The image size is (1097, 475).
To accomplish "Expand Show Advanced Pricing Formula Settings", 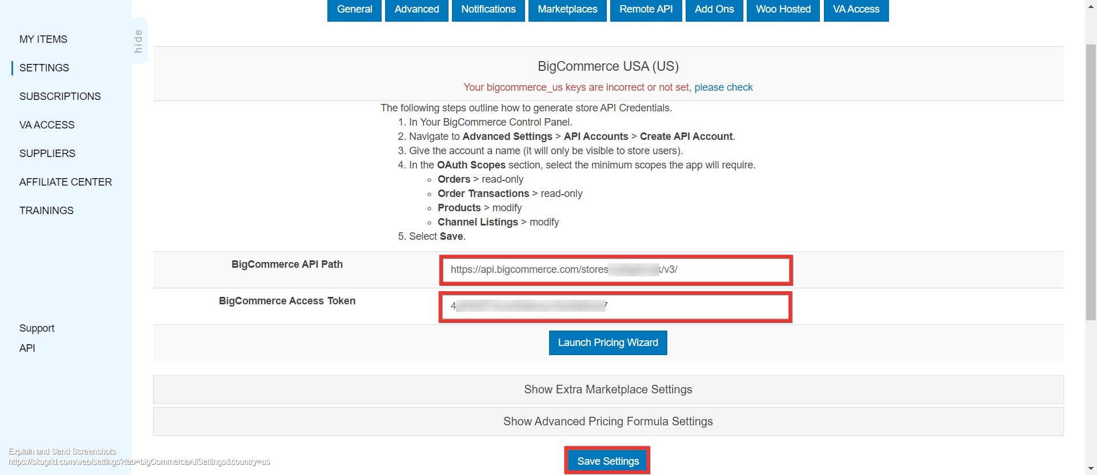I will tap(608, 421).
